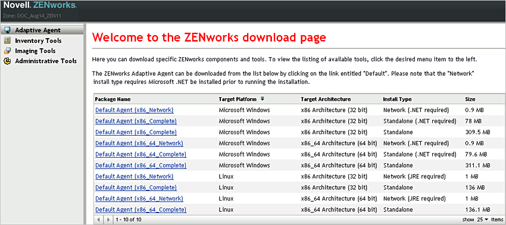Download Linux x86_64_Network agent link

139,199
